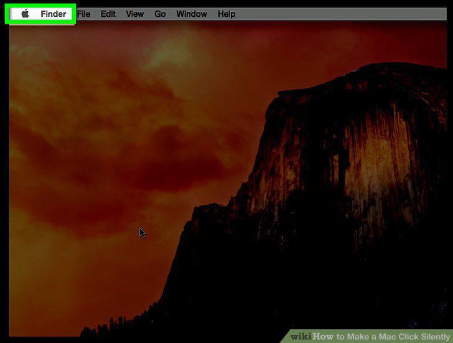Open the Window menu
This screenshot has height=343, width=453.
pyautogui.click(x=192, y=14)
